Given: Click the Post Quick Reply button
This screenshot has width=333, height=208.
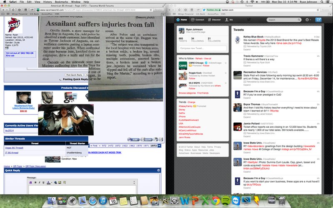Looking at the screenshot, I should [74, 75].
